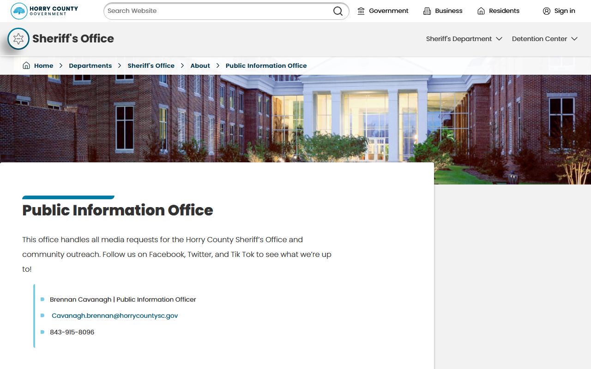
Task: Focus the Search Website field
Action: [226, 11]
